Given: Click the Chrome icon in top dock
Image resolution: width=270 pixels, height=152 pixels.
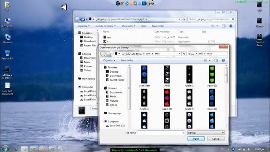Looking at the screenshot, I should click(x=122, y=3).
